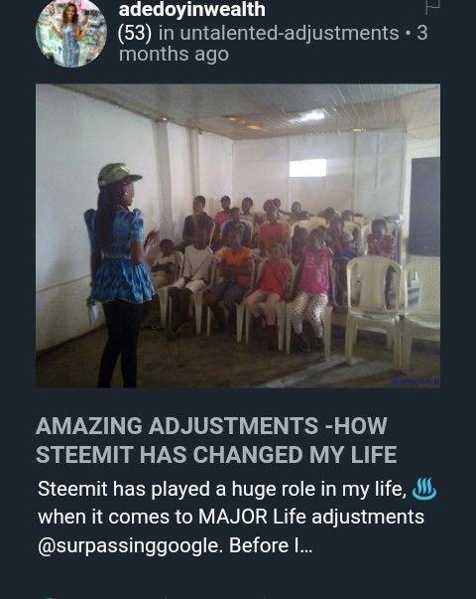Click the woman in blue dress
This screenshot has height=599, width=476.
point(119,275)
